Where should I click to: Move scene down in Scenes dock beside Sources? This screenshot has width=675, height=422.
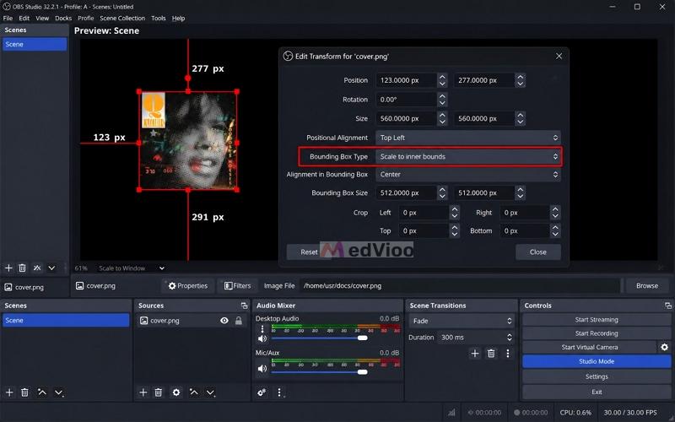(58, 392)
